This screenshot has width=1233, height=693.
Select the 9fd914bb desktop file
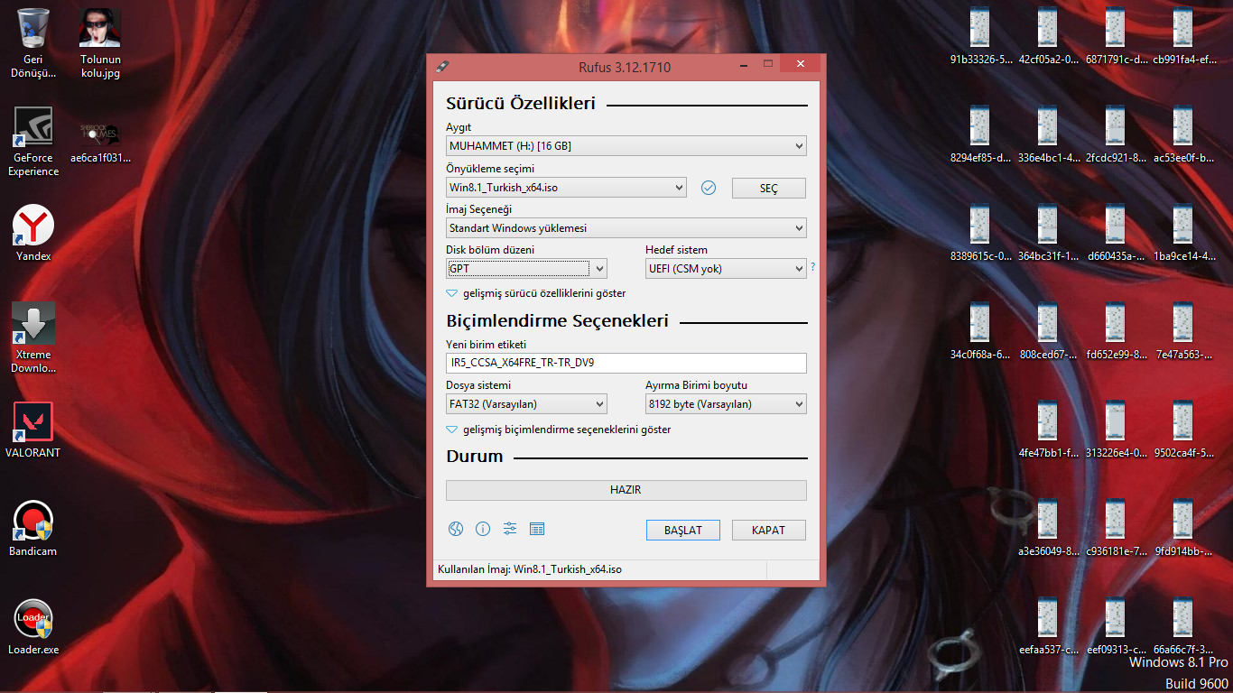(x=1183, y=529)
